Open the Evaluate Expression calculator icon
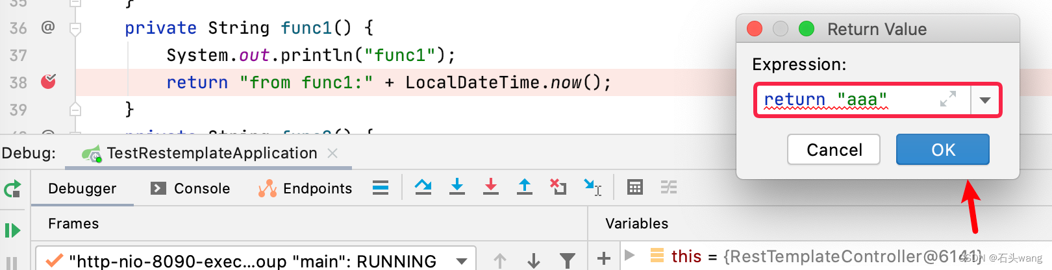 (634, 188)
